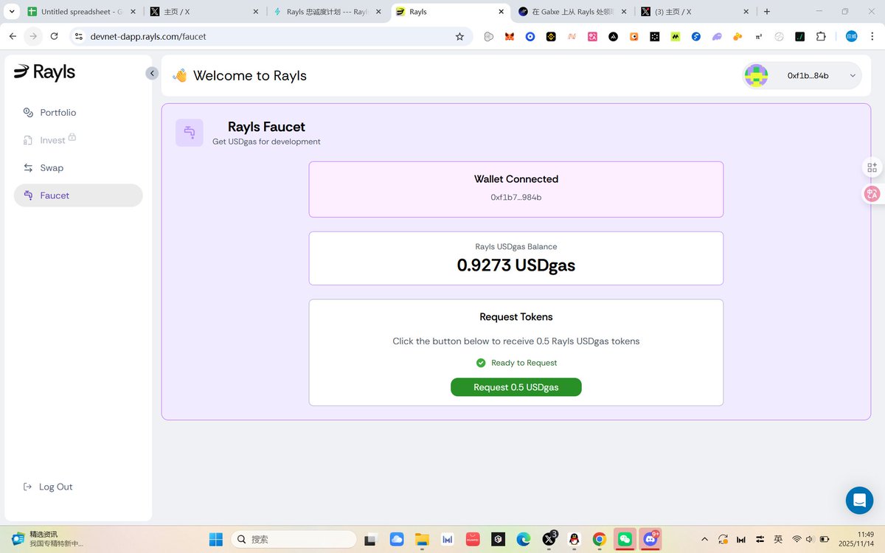
Task: Open Chrome three-dot menu
Action: click(x=872, y=36)
